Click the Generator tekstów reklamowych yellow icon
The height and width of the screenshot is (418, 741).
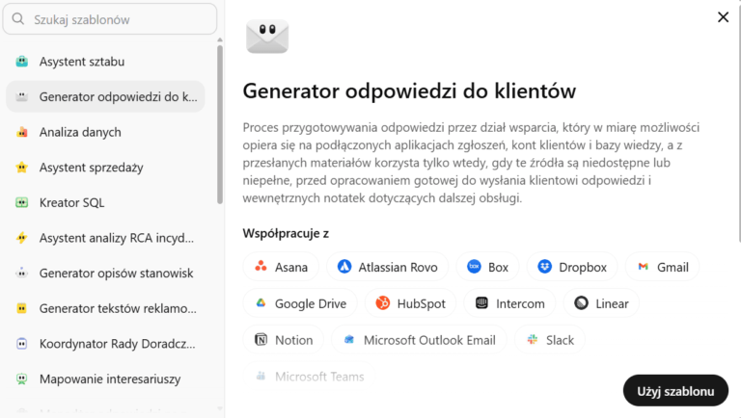pos(22,308)
